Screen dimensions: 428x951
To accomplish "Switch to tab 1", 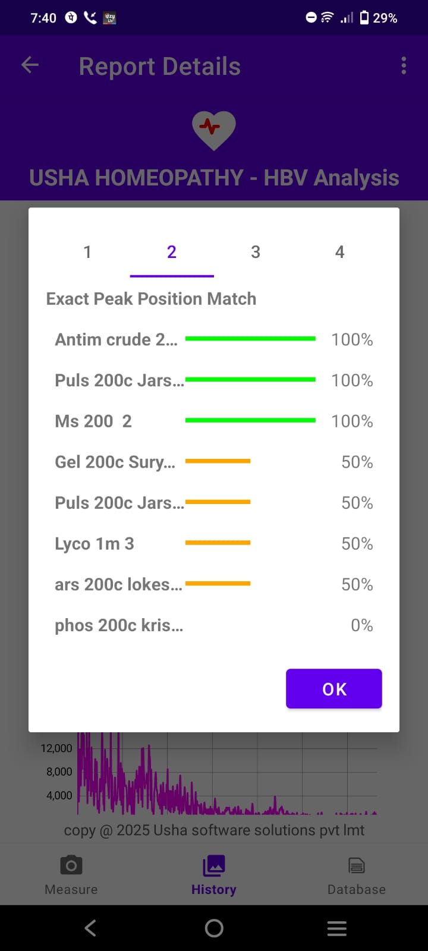I will [87, 252].
